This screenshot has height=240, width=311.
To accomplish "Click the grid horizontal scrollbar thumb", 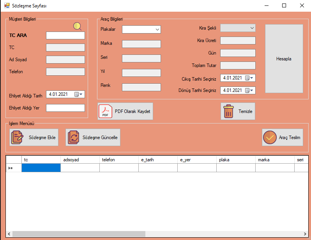I will [x=79, y=234].
